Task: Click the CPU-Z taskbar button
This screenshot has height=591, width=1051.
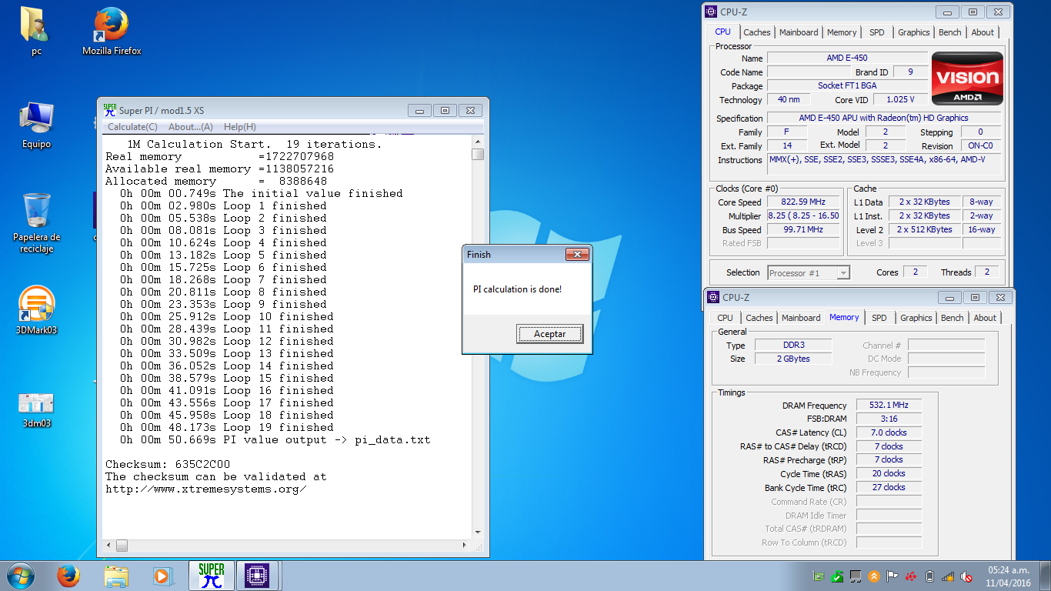Action: (256, 576)
